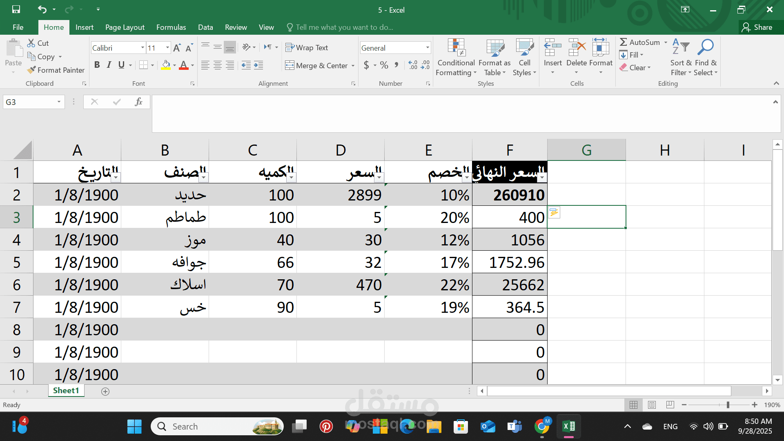Open the Page Layout tab
The width and height of the screenshot is (784, 441).
click(x=125, y=27)
